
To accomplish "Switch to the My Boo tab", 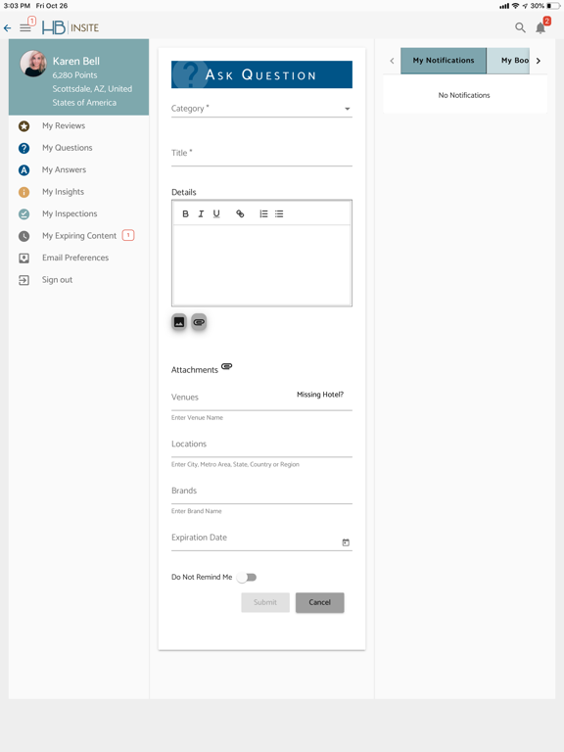I will 508,61.
